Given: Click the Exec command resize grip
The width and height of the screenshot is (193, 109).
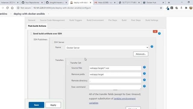Looking at the screenshot, I should 115,90.
